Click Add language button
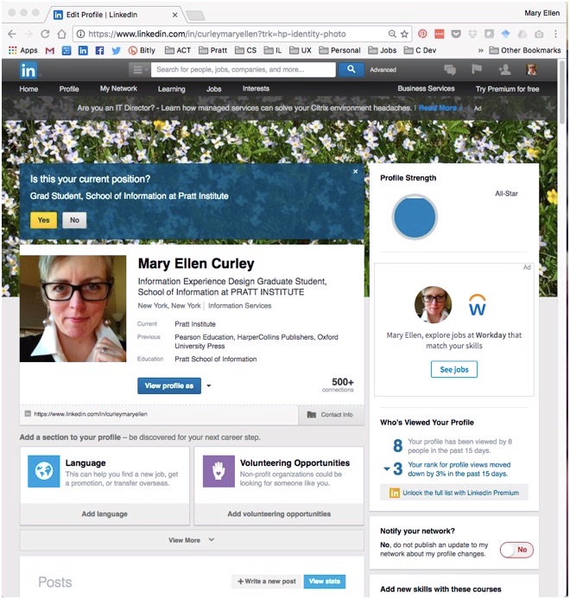The width and height of the screenshot is (570, 599). [104, 514]
